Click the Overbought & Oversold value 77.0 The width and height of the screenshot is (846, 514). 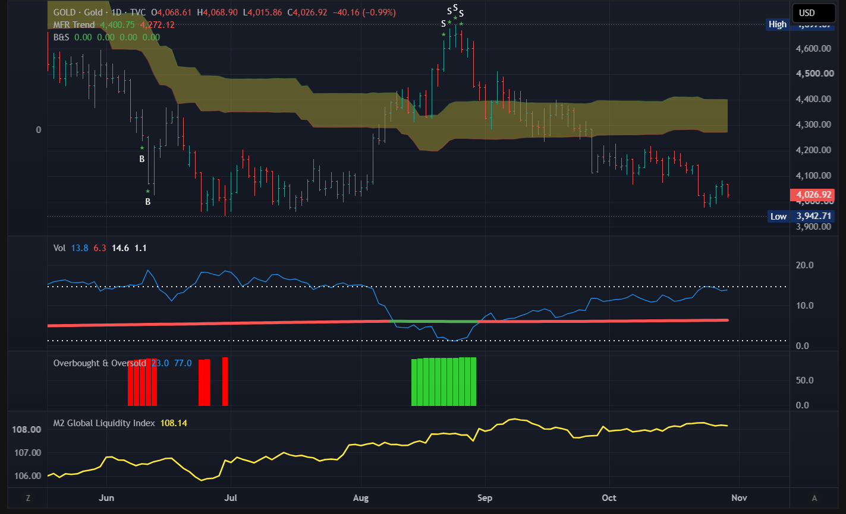[183, 363]
